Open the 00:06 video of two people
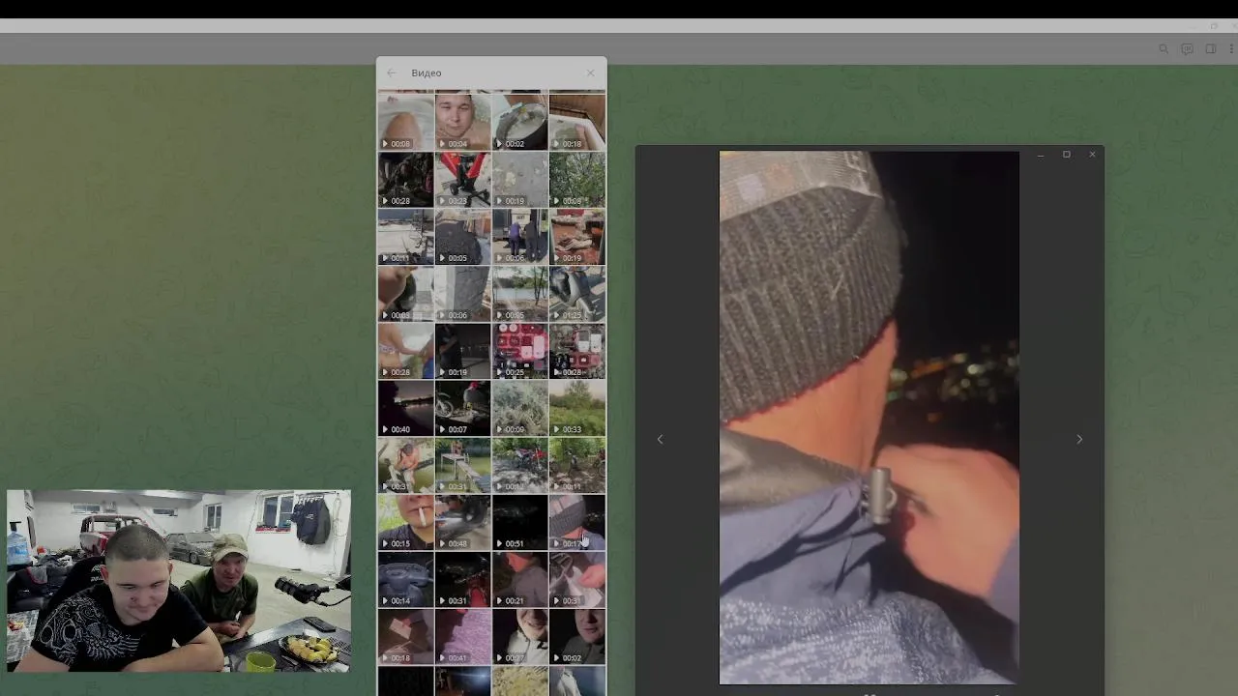1238x696 pixels. coord(519,236)
